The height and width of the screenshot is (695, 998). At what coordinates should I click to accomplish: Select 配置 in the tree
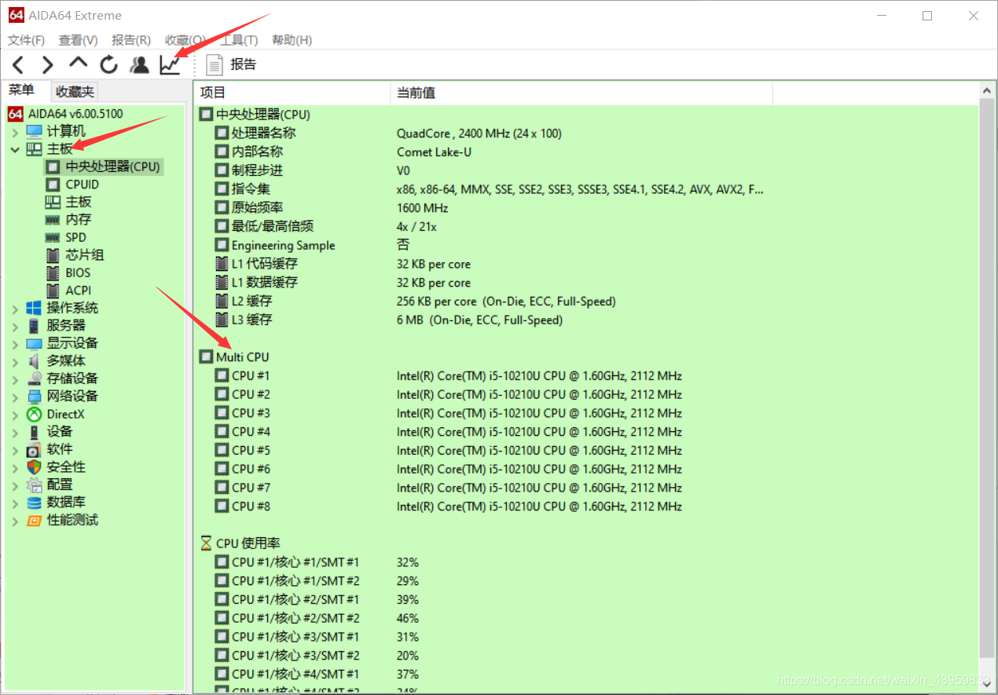point(60,485)
